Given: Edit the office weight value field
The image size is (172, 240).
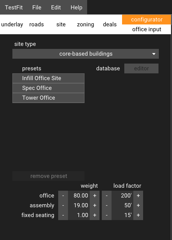Looking at the screenshot, I should [x=79, y=196].
